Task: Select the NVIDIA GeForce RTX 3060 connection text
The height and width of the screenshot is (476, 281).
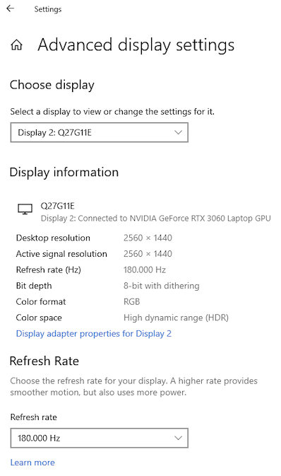Action: tap(156, 219)
